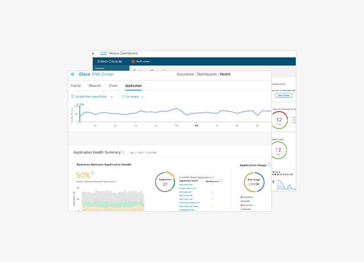Viewport: 364px width, 262px height.
Task: Click the location pin icon beside Global/San Jose
Action: tap(72, 96)
